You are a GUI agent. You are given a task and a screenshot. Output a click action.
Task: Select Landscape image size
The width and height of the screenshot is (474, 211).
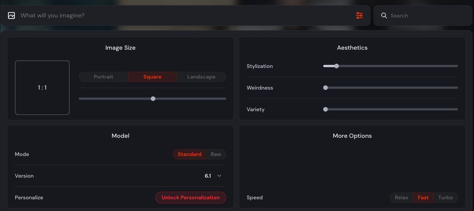(201, 77)
